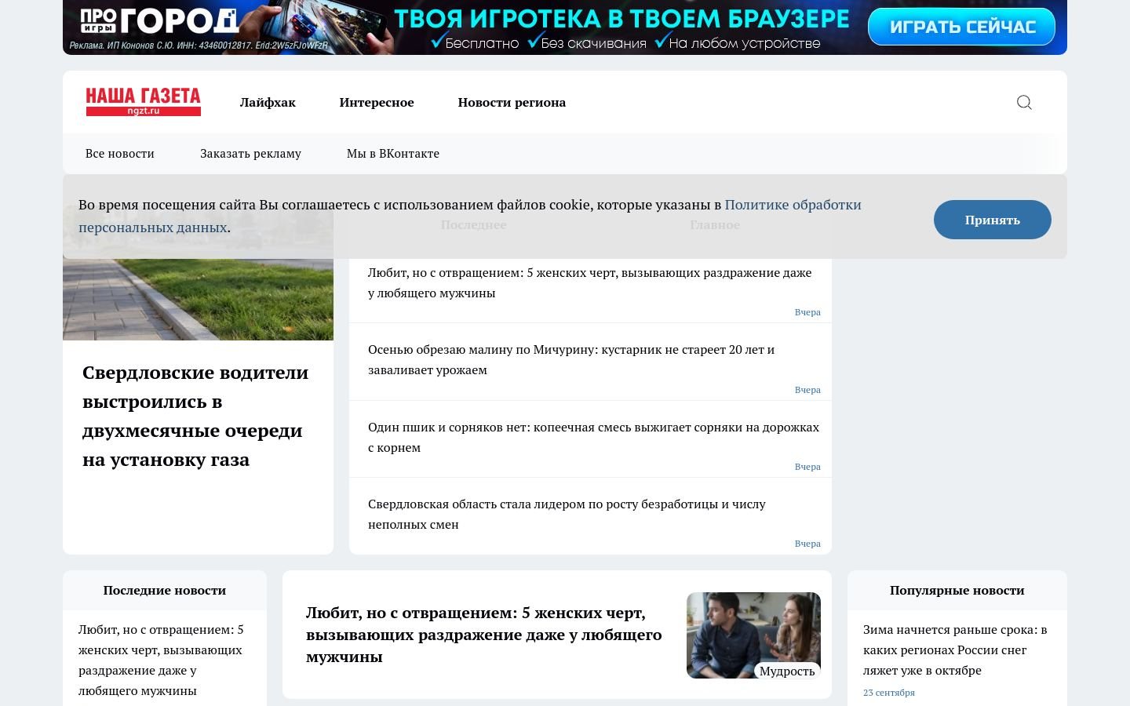1130x706 pixels.
Task: Click the Мудрость category tag
Action: point(787,671)
